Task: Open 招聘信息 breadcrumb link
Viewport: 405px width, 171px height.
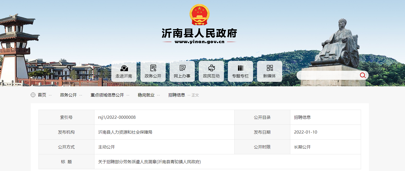Action: point(177,95)
